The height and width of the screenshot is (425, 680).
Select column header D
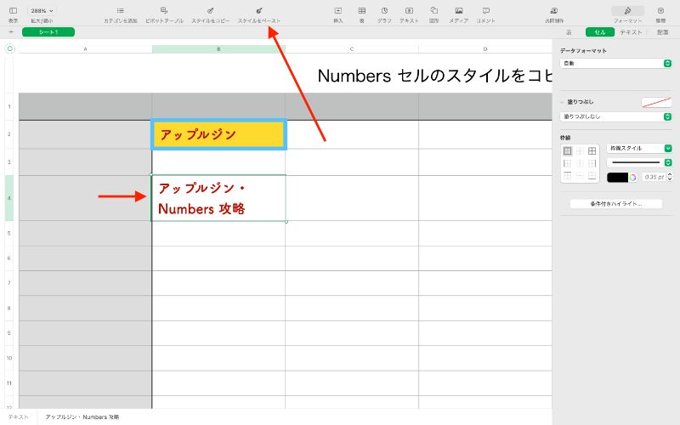tap(484, 49)
